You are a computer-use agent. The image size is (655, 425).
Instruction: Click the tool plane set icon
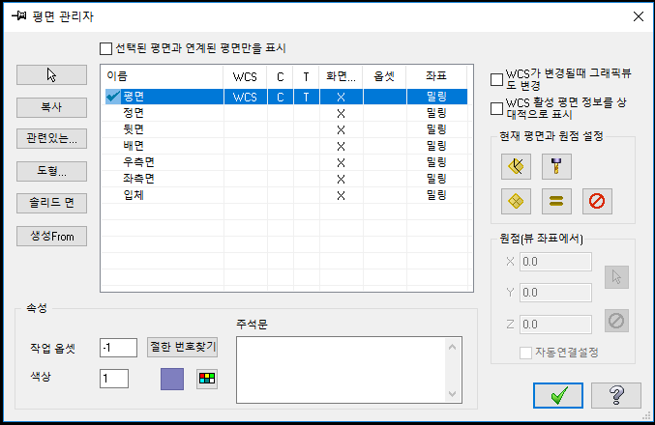[x=556, y=166]
